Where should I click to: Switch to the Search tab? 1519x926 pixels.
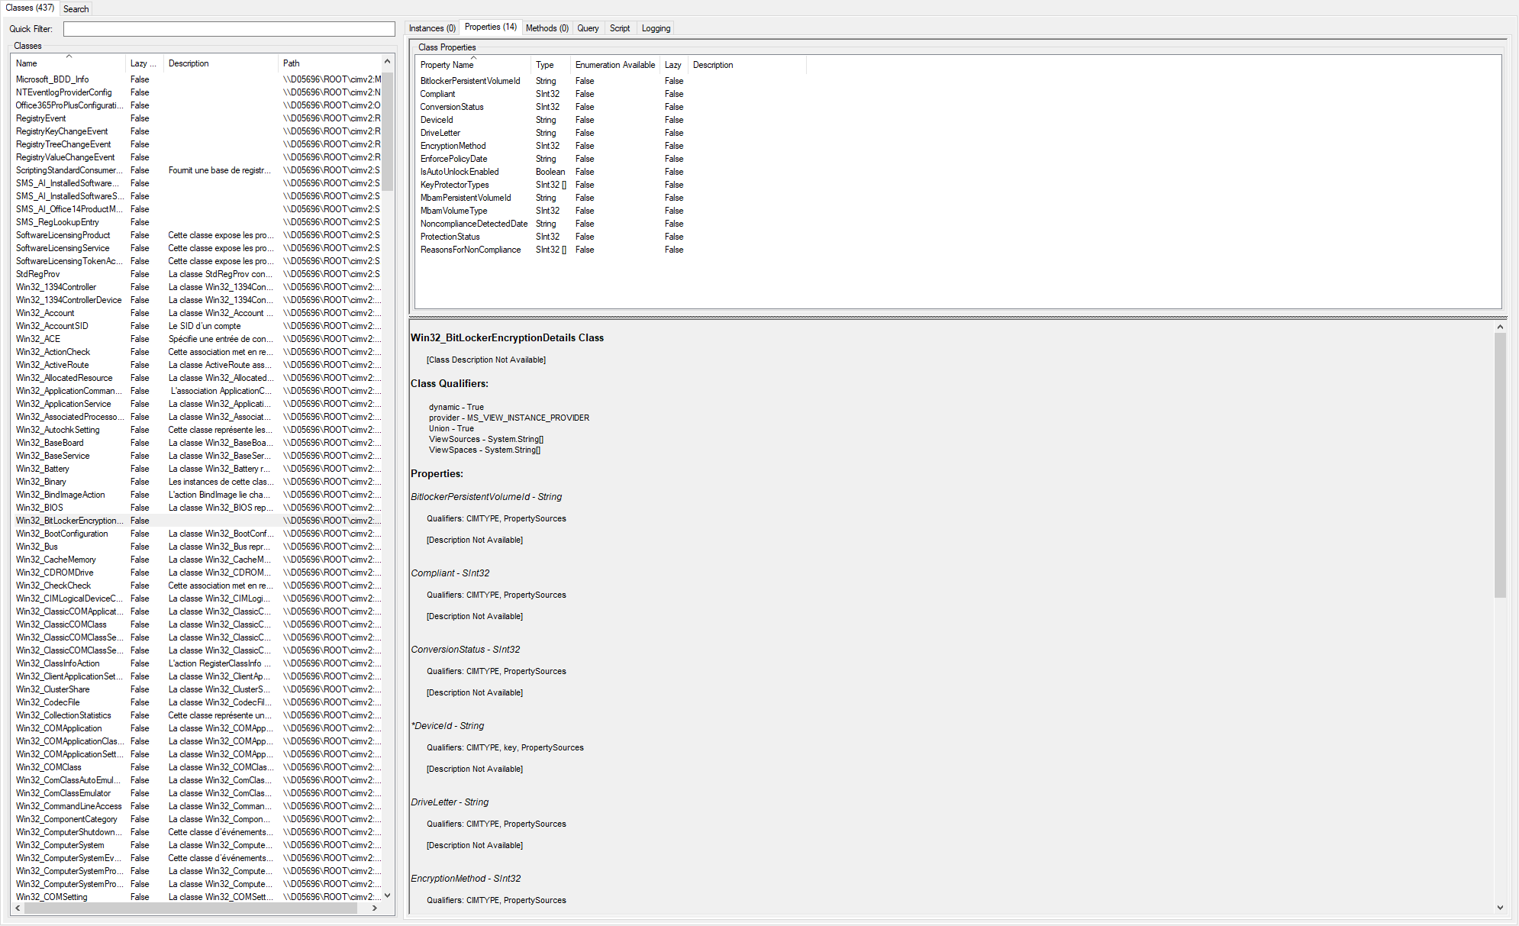point(76,8)
